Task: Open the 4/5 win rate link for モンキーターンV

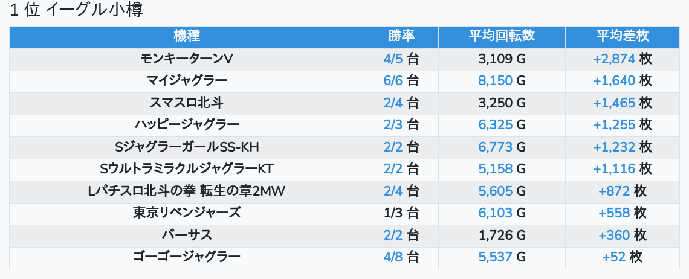Action: 393,59
